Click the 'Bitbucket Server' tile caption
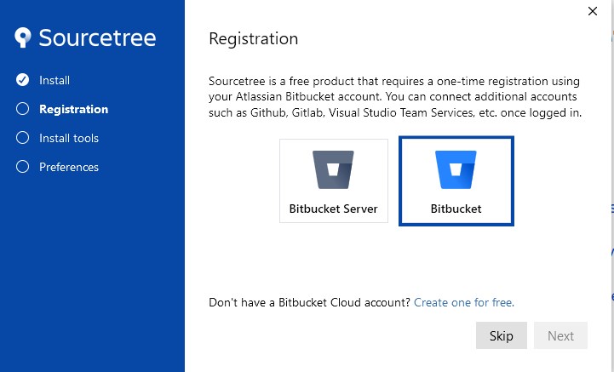This screenshot has width=614, height=372. pos(333,209)
